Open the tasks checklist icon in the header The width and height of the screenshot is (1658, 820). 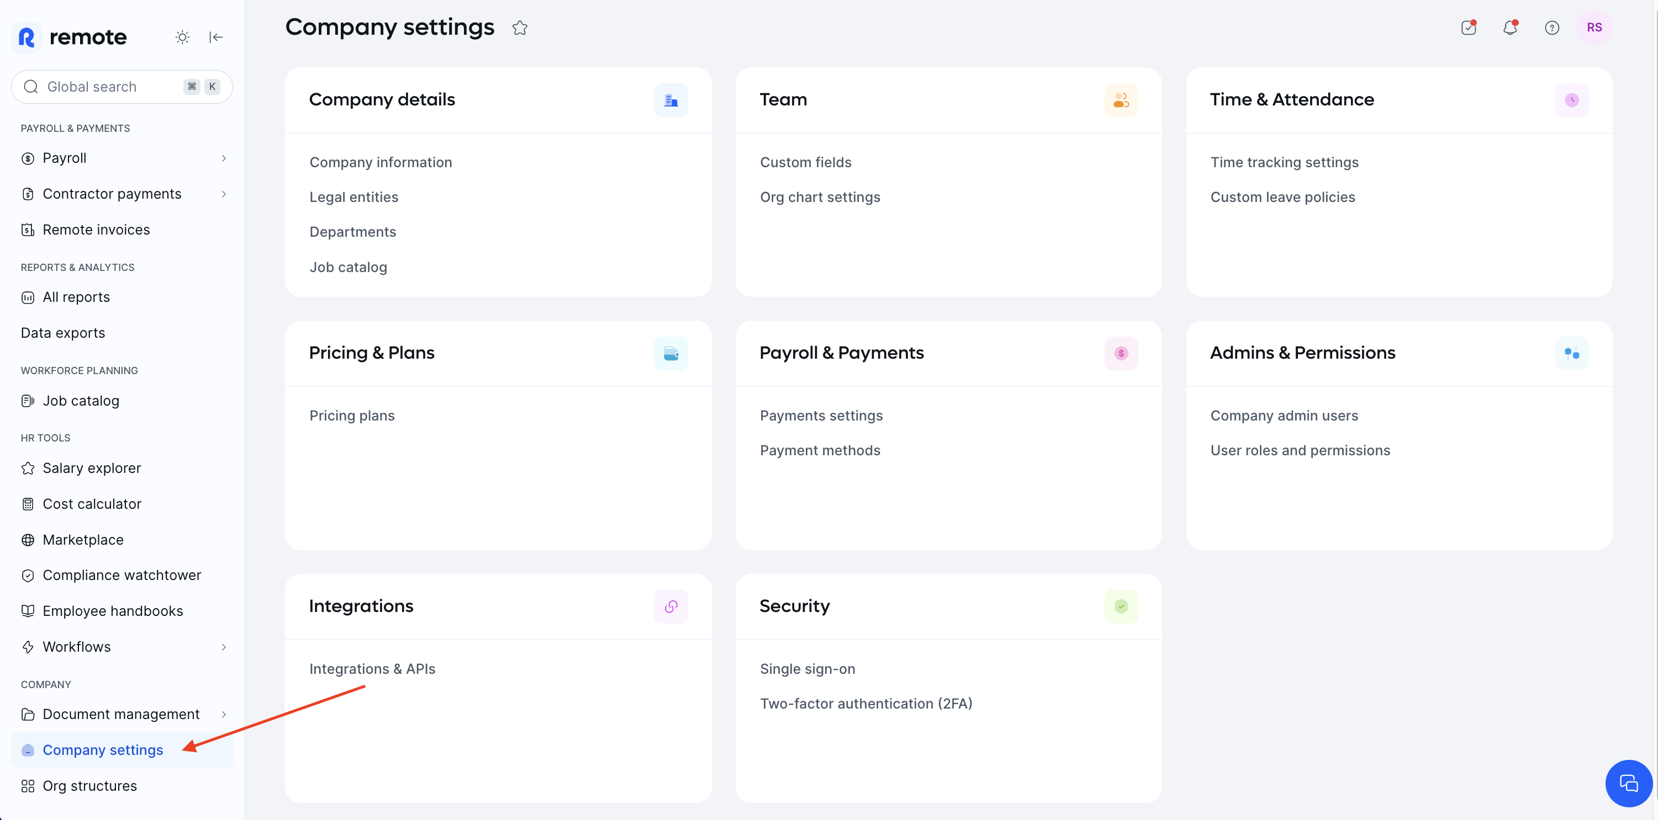pyautogui.click(x=1468, y=28)
